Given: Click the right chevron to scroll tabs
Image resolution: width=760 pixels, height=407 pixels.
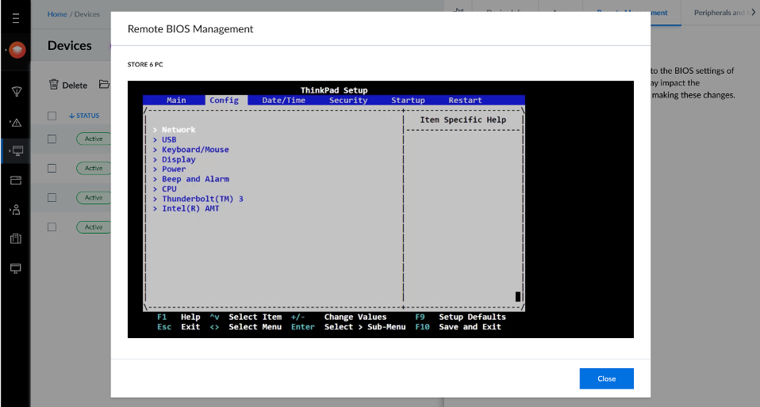Looking at the screenshot, I should pyautogui.click(x=753, y=13).
